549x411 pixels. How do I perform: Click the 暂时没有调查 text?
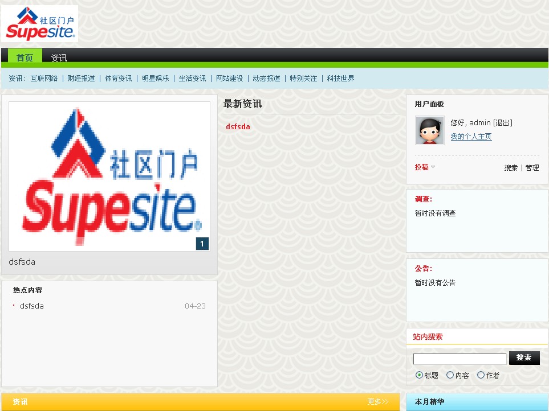[x=435, y=213]
